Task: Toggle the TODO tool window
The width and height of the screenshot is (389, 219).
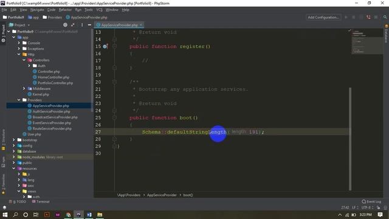Action: 18,201
